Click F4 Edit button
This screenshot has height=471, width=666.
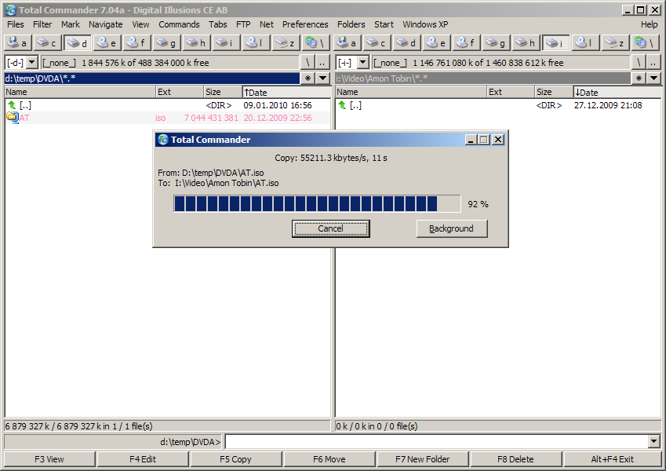click(x=143, y=459)
